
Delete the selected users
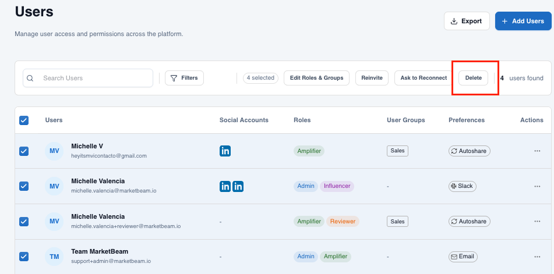pos(474,78)
